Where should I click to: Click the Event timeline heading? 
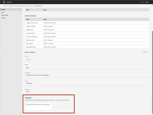point(30,16)
